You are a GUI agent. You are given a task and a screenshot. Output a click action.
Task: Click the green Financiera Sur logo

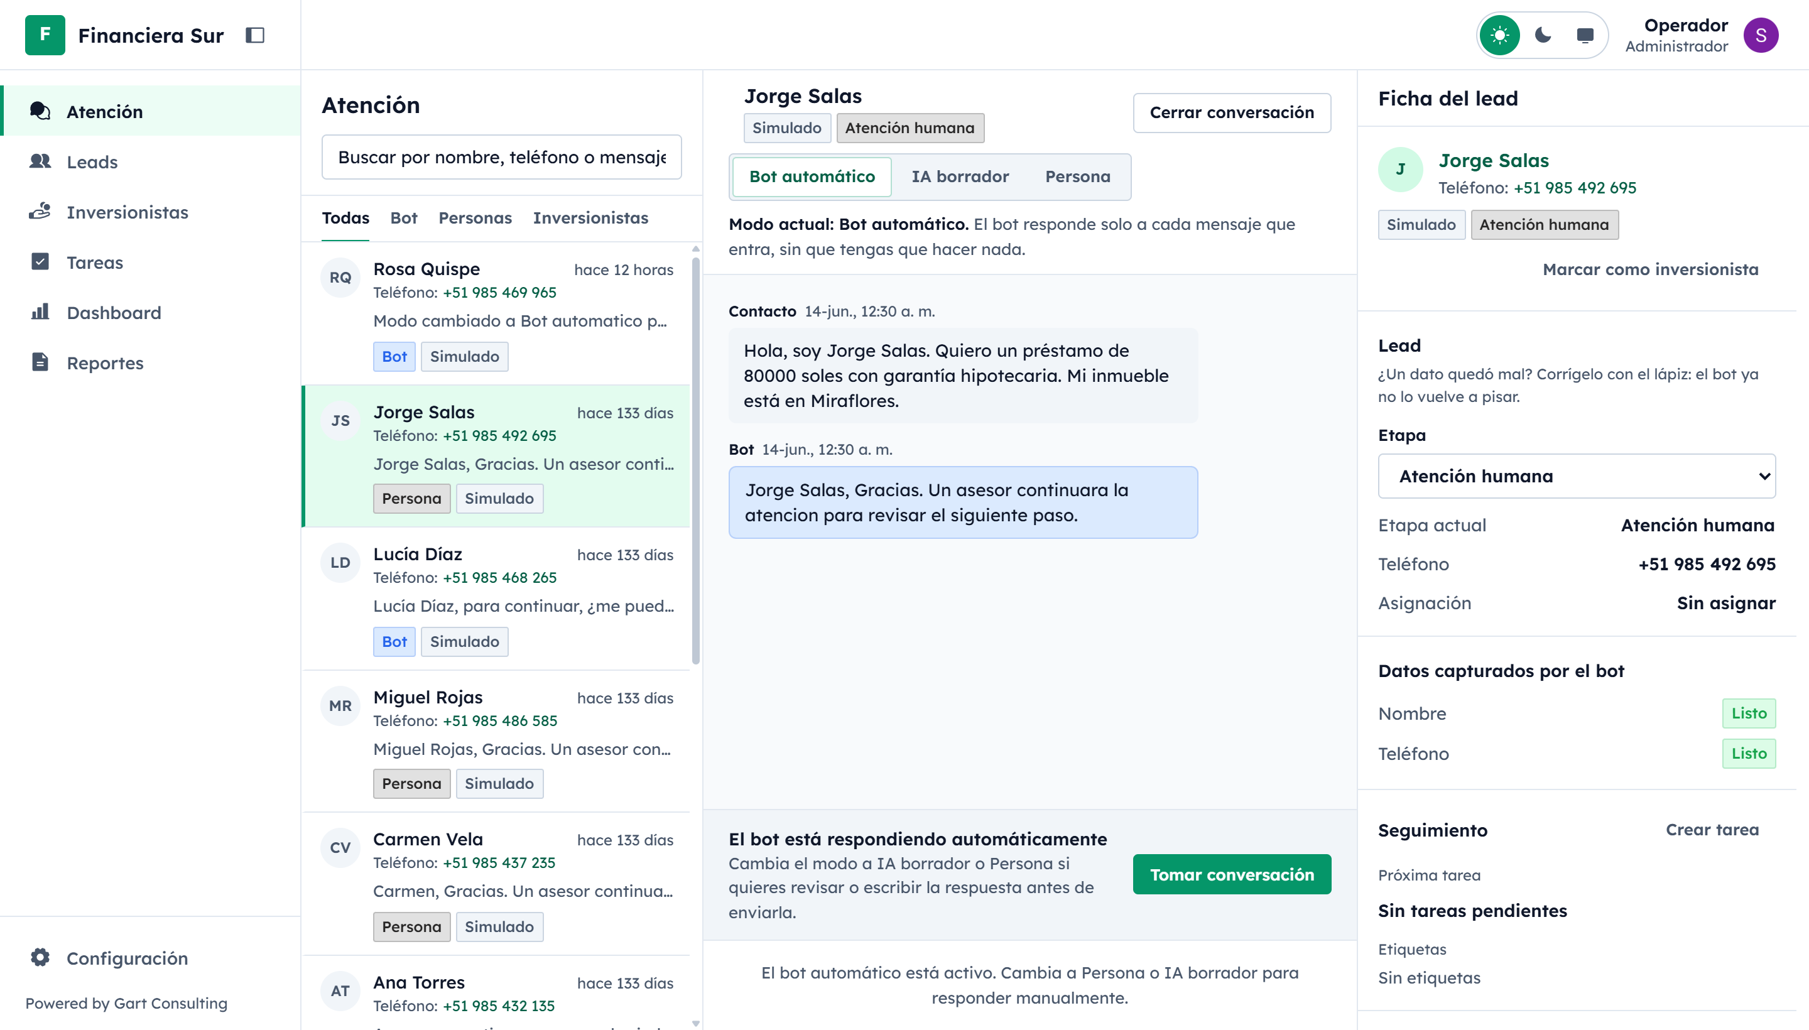[45, 35]
